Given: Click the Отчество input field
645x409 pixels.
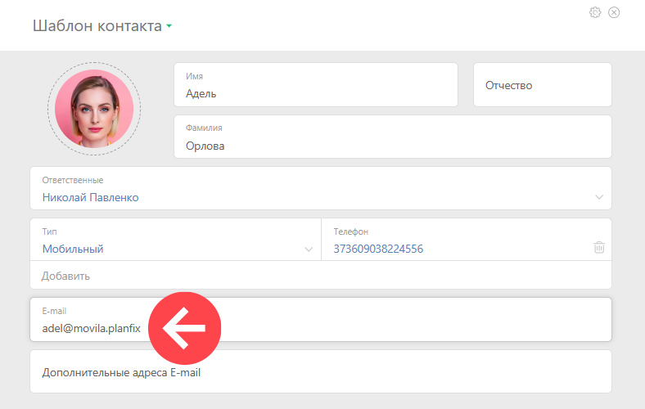Looking at the screenshot, I should pos(542,85).
